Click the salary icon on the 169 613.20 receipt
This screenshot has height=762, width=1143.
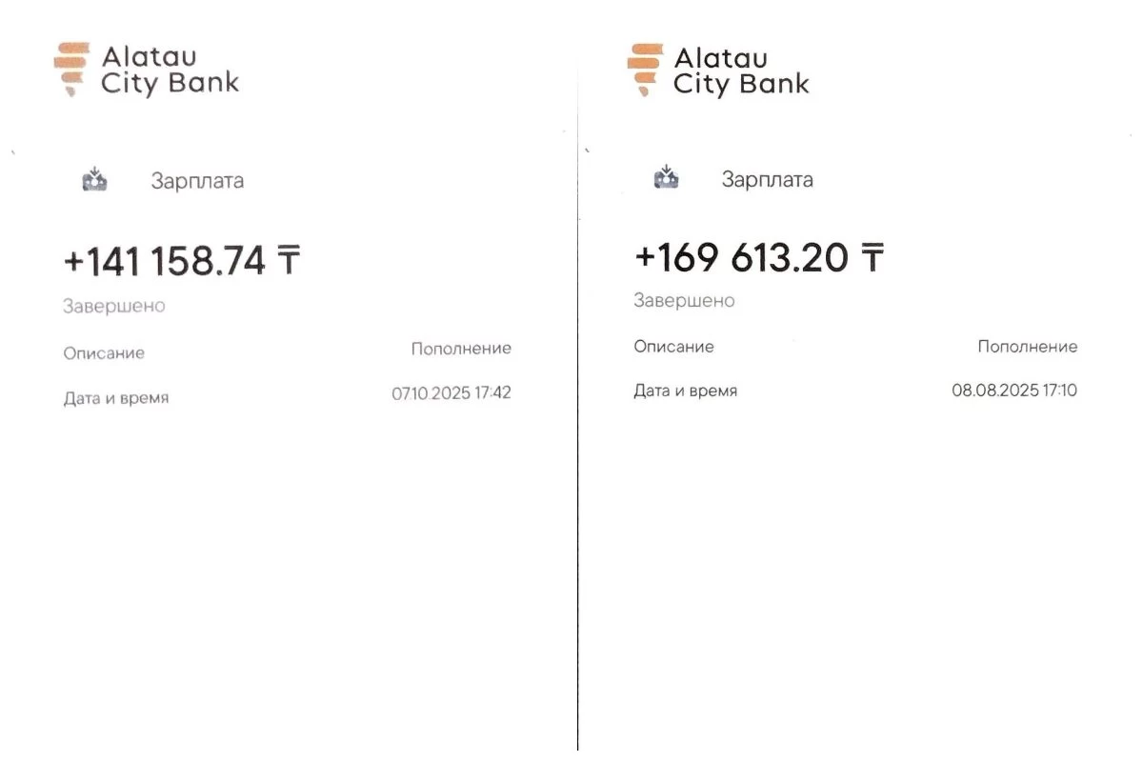pos(667,177)
